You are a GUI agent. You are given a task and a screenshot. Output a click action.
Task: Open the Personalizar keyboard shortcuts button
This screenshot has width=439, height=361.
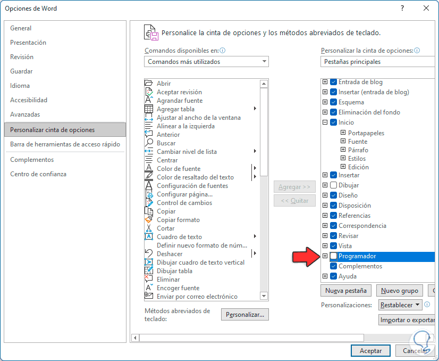click(244, 315)
